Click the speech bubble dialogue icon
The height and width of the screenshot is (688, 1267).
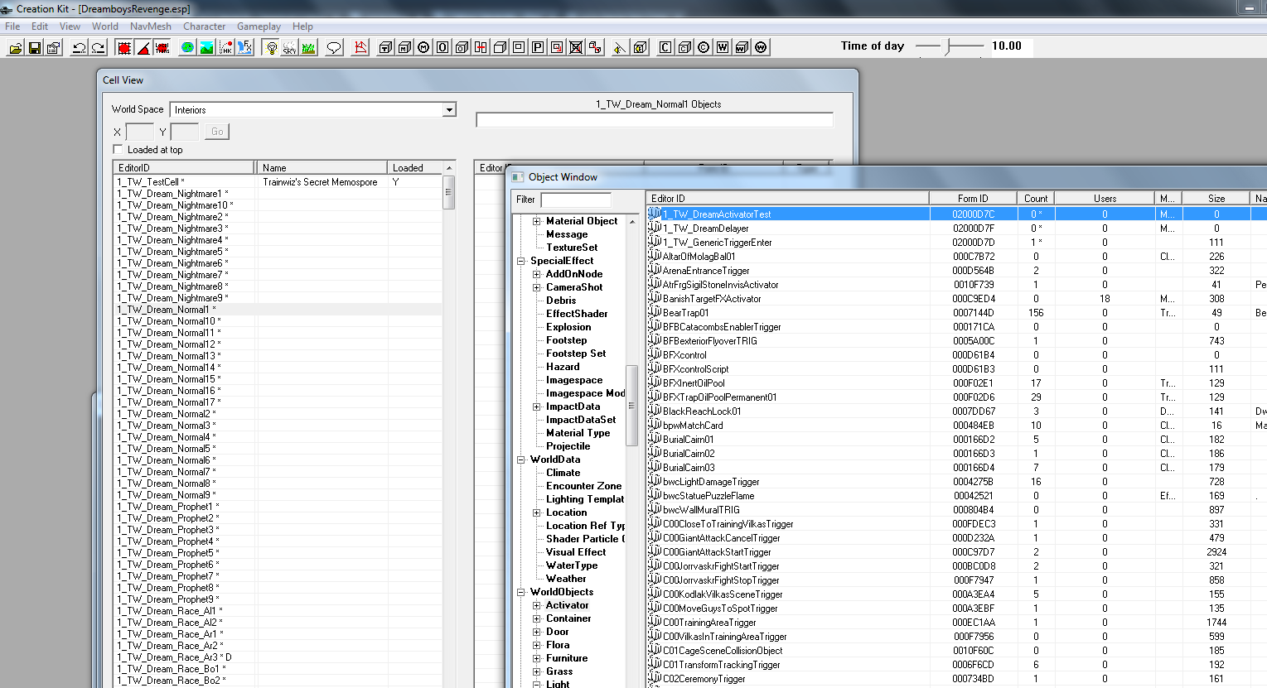pos(334,48)
